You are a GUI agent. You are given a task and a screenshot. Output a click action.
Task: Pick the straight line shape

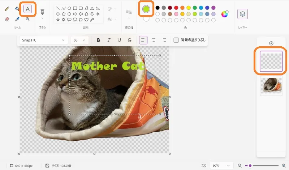58,8
